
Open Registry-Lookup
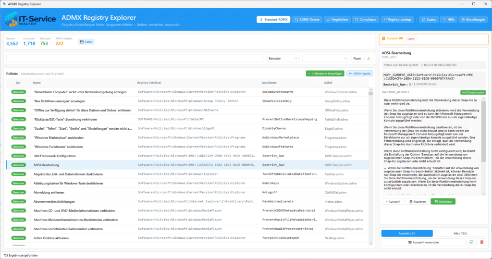(397, 20)
